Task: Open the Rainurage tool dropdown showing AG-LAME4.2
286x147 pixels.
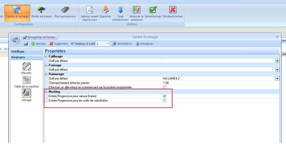Action: 277,78
